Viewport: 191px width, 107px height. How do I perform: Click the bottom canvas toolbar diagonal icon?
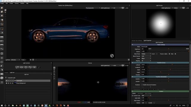(54, 78)
